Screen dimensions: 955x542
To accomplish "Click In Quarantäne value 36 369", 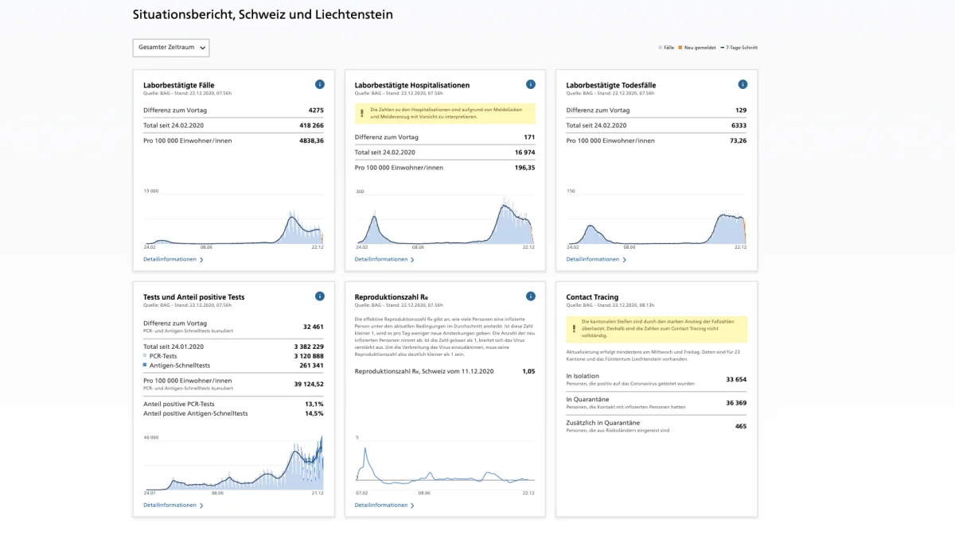I will point(736,403).
